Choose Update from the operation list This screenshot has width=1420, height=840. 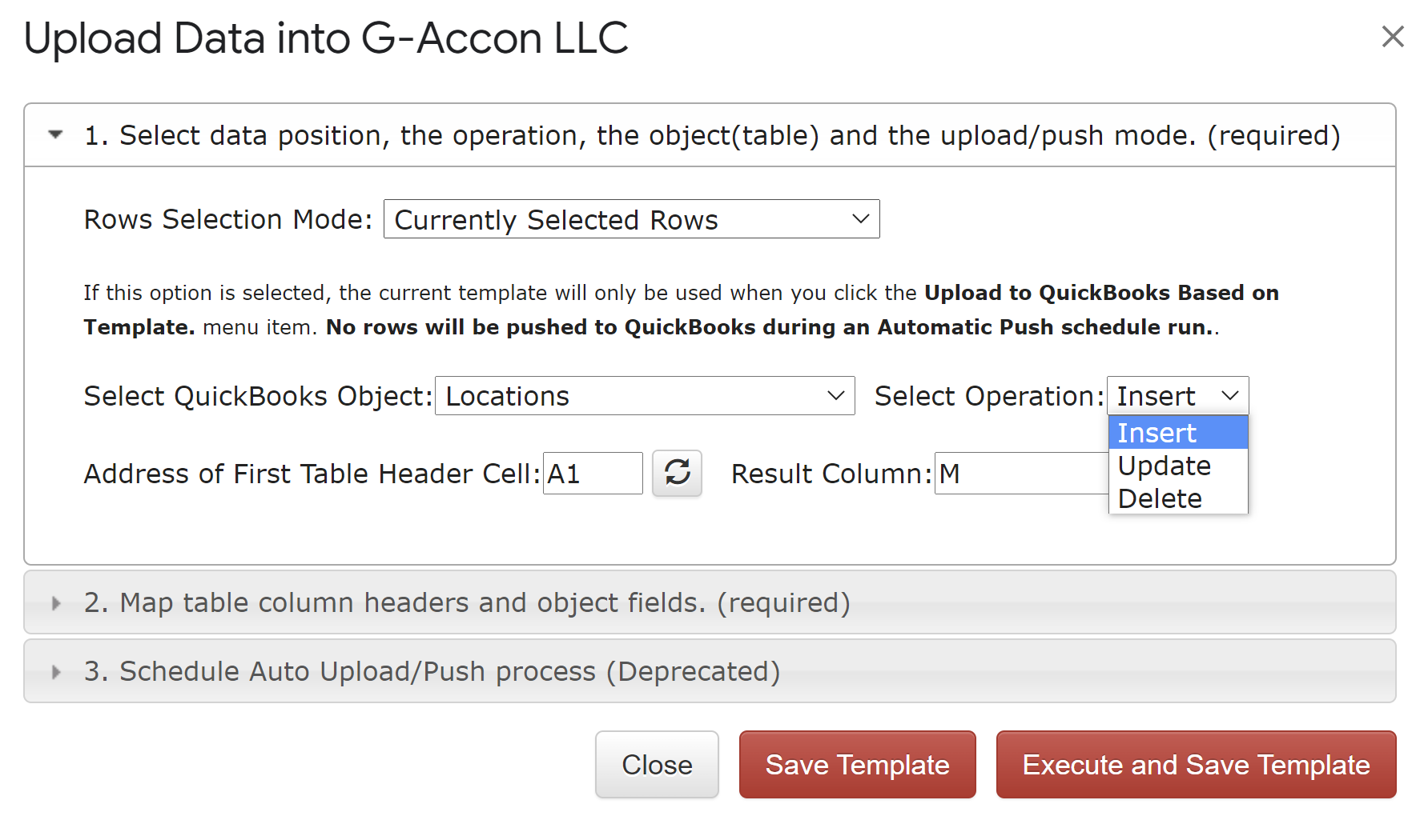tap(1177, 466)
